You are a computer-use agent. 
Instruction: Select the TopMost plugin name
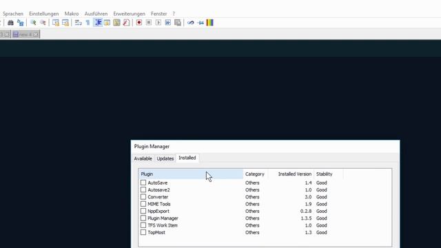point(156,233)
